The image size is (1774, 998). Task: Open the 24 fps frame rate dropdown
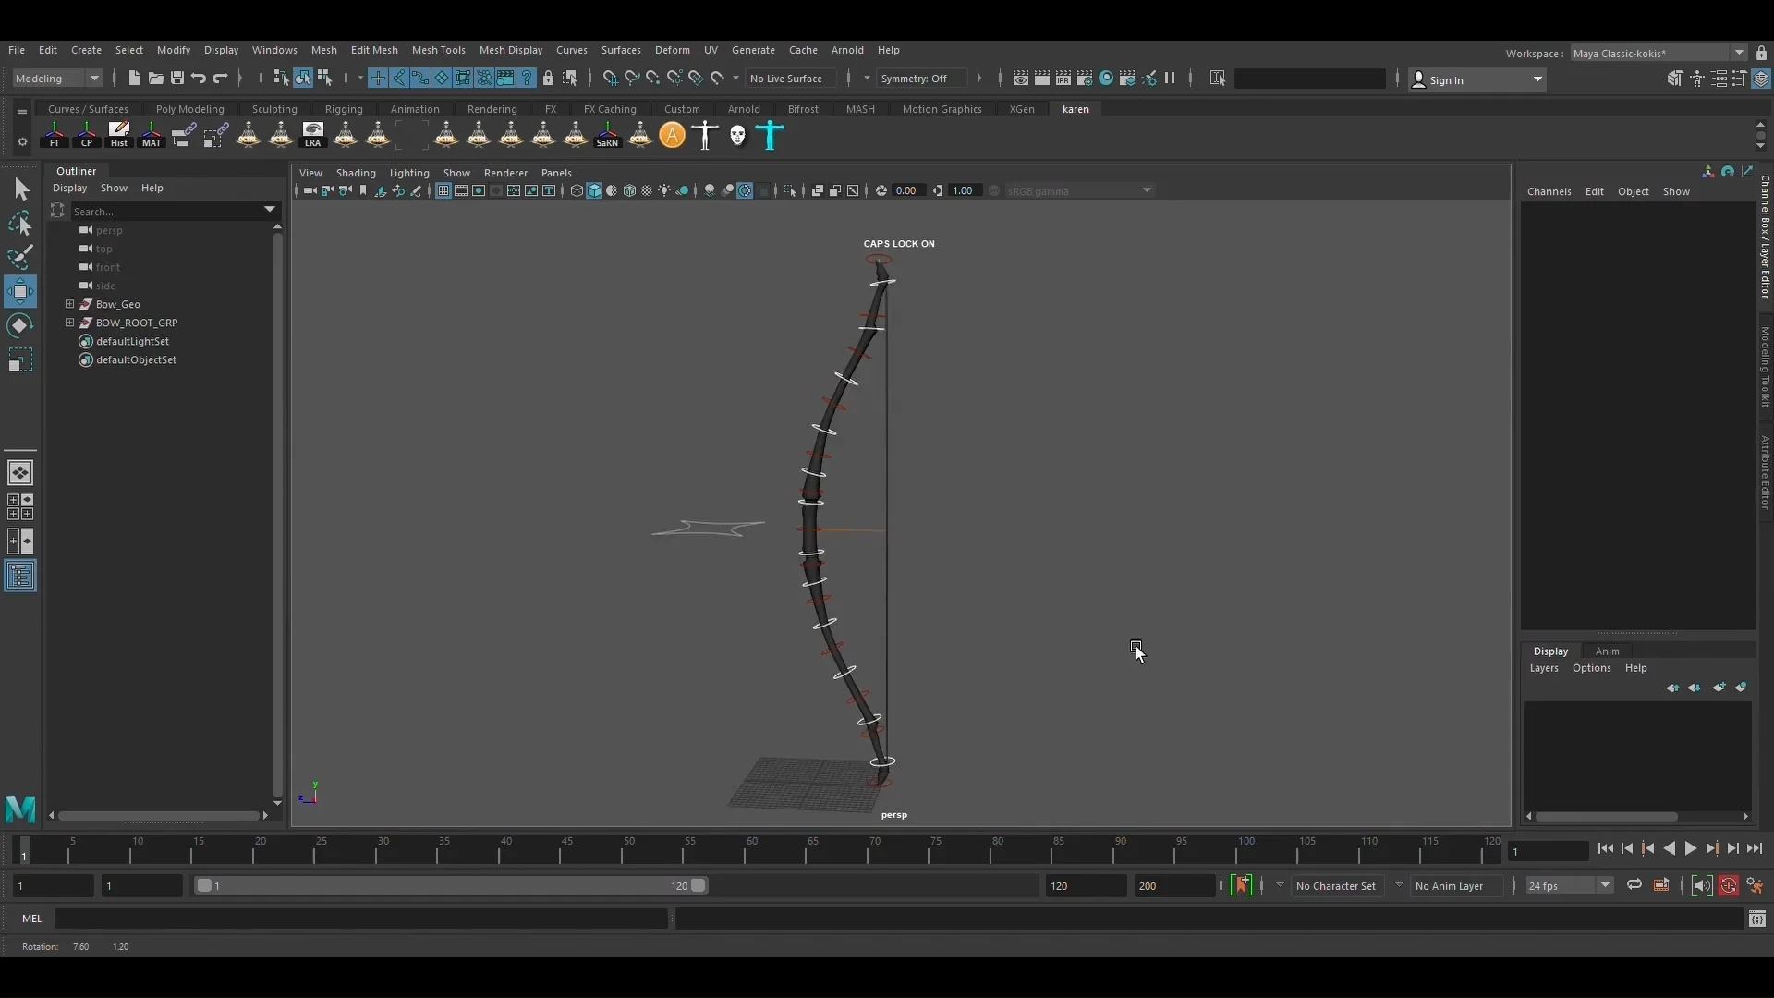click(1569, 885)
